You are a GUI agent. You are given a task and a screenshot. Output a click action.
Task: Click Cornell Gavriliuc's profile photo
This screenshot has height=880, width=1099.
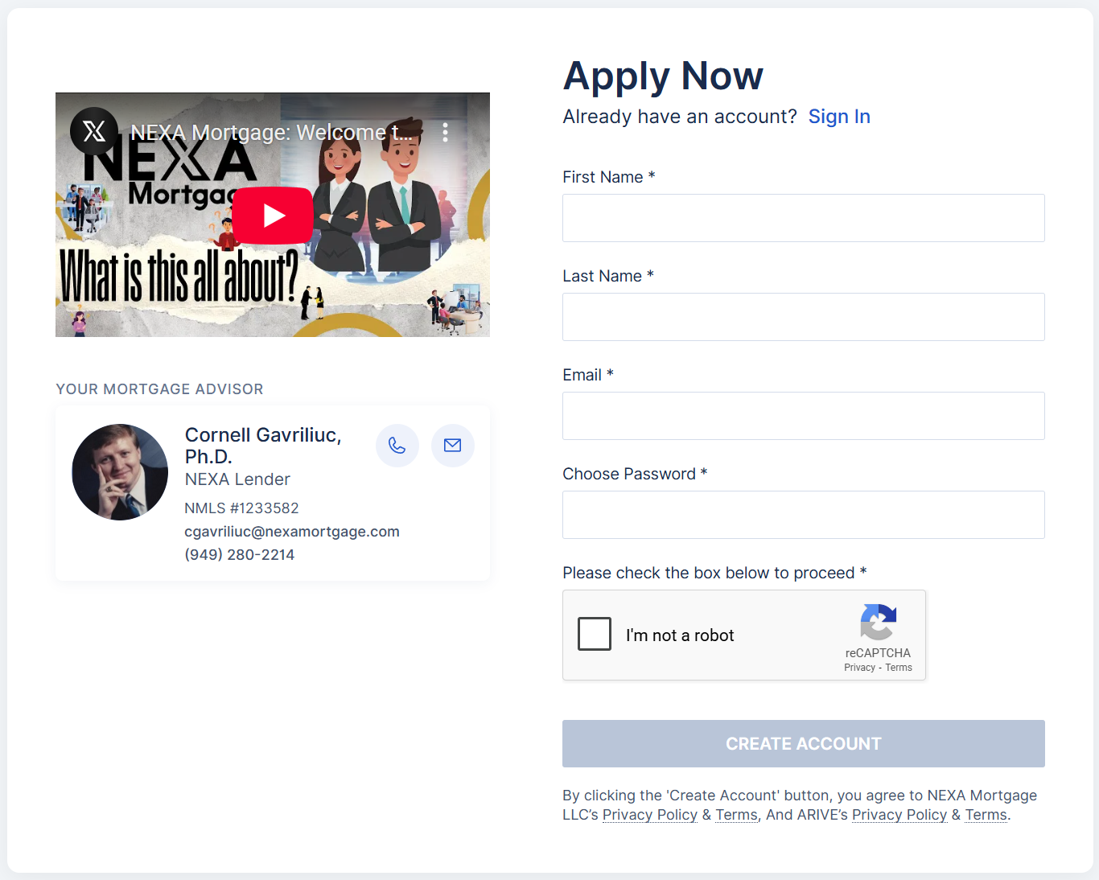point(120,472)
